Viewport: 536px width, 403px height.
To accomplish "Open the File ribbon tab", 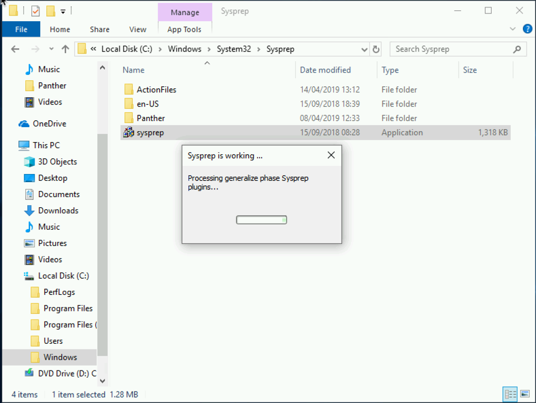I will [21, 29].
